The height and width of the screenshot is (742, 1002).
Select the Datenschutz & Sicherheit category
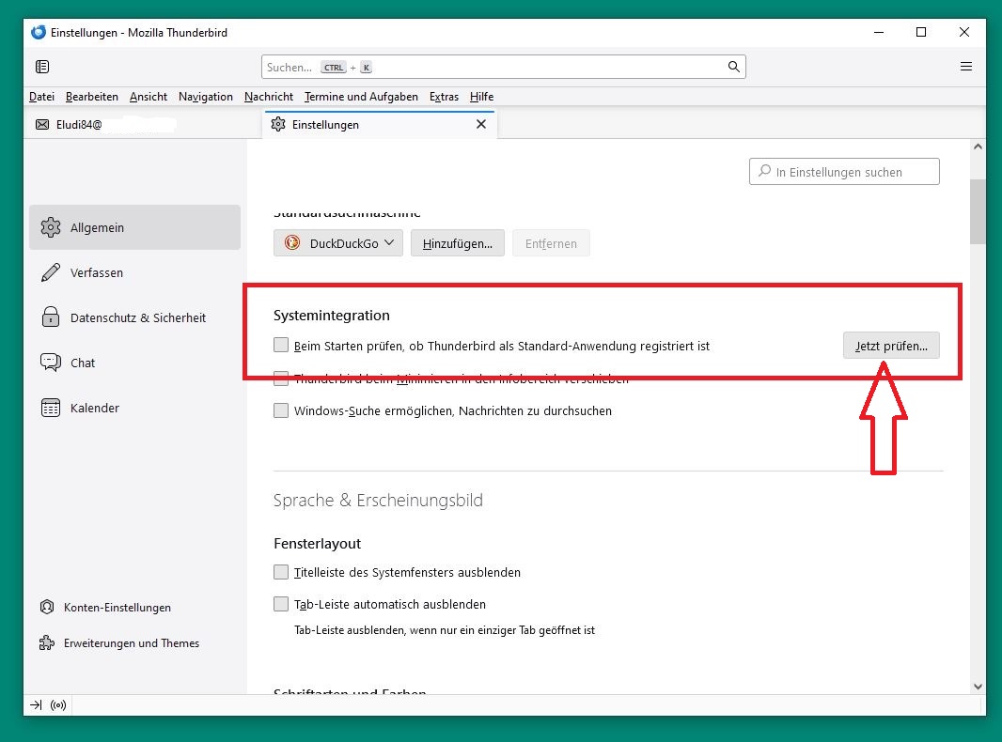[134, 317]
